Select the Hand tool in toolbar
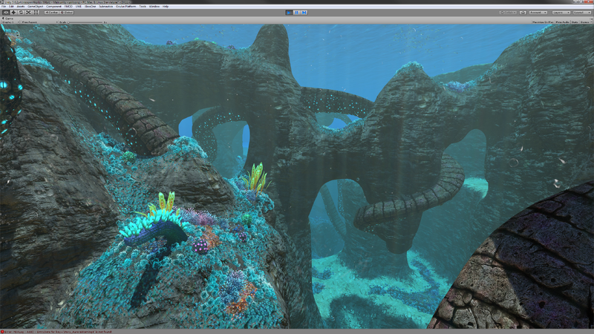This screenshot has width=594, height=334. tap(6, 13)
